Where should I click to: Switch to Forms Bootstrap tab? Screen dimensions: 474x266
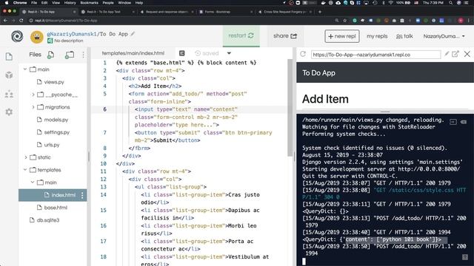[224, 12]
